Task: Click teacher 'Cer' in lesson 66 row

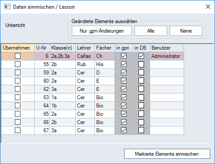Action: [x=85, y=122]
